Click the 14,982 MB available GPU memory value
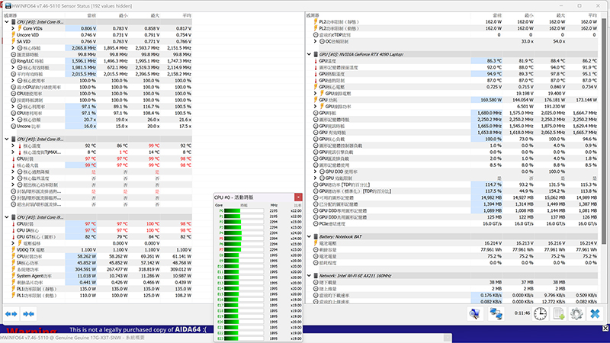The height and width of the screenshot is (343, 610). [x=491, y=197]
